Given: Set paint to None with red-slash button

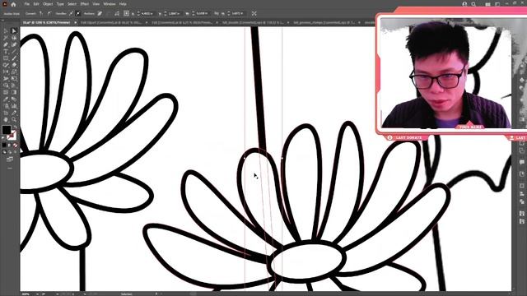Looking at the screenshot, I should tap(15, 145).
